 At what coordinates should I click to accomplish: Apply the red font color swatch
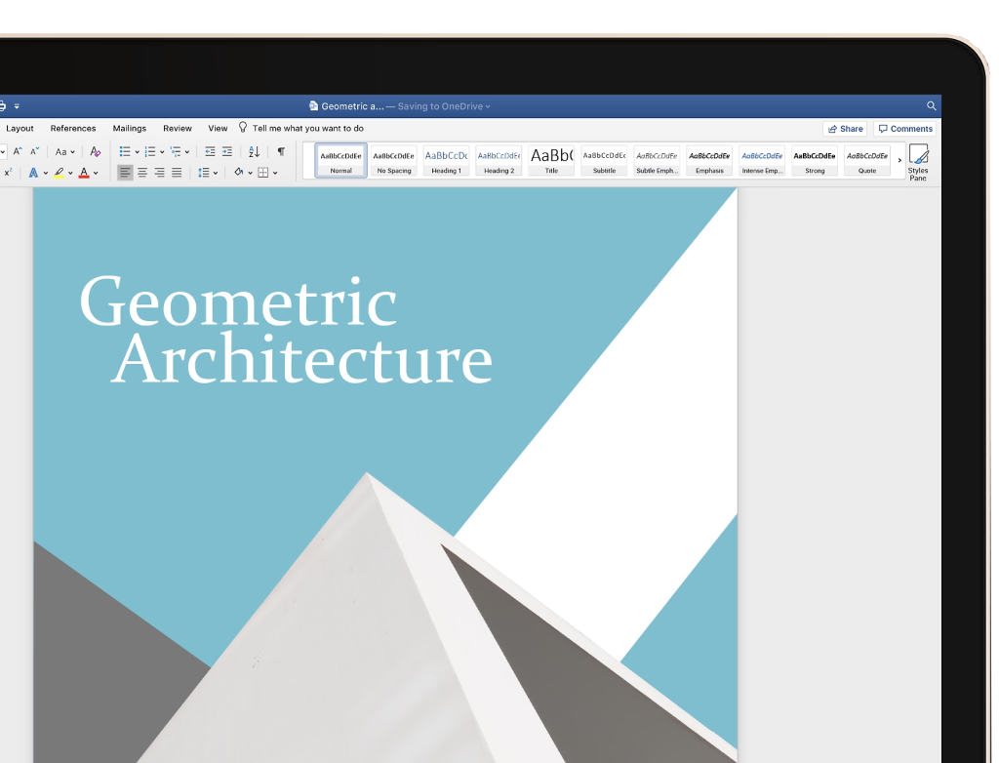tap(84, 173)
